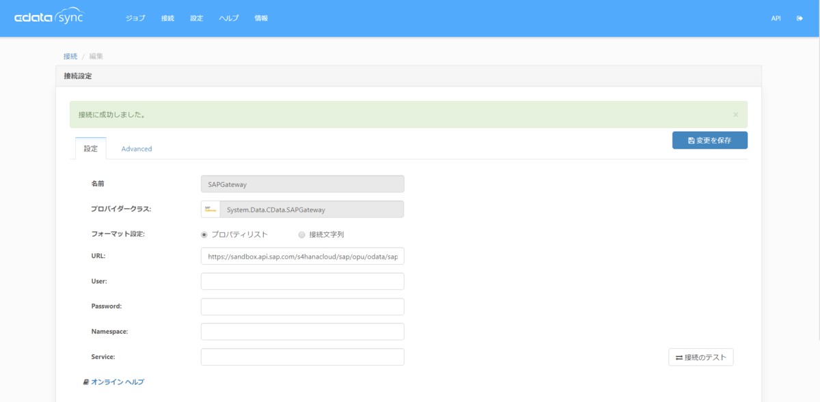Click the 接続のテスト button
The image size is (820, 402).
701,357
